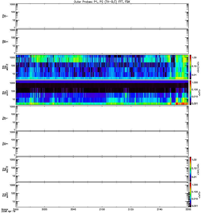Click the plot title 'Outer Probes: P1, P2 (TH-B,C) FFT, FBK'
This screenshot has height=217, width=204.
[x=102, y=2]
